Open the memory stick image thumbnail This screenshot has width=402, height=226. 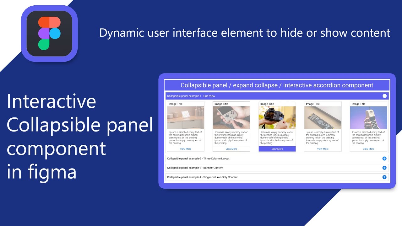coord(323,118)
